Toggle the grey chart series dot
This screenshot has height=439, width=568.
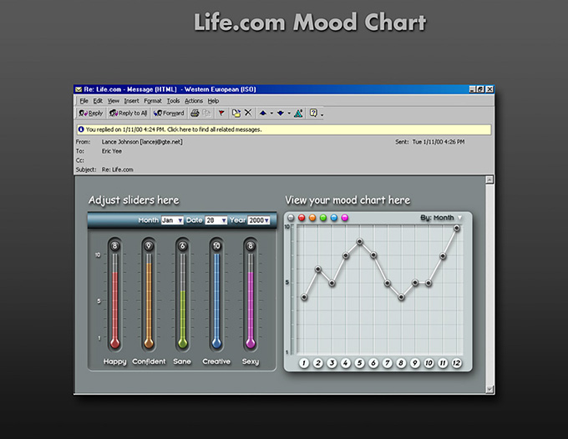click(291, 218)
